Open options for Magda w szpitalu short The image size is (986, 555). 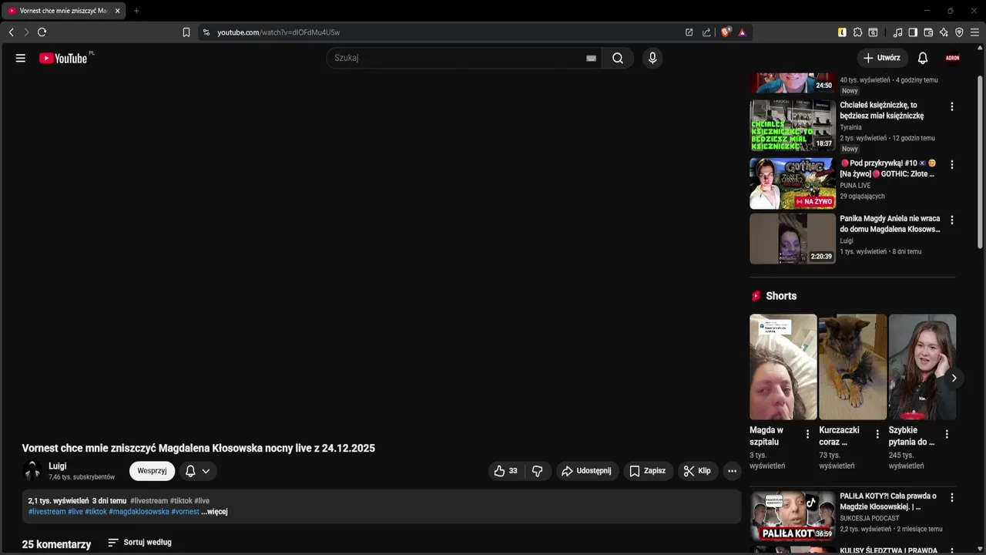point(807,435)
